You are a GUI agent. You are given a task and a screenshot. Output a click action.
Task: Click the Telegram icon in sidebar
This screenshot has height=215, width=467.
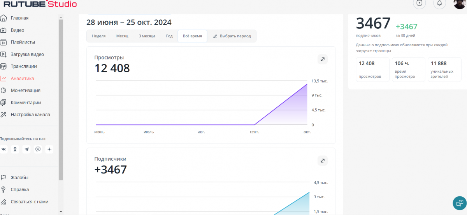coord(26,149)
